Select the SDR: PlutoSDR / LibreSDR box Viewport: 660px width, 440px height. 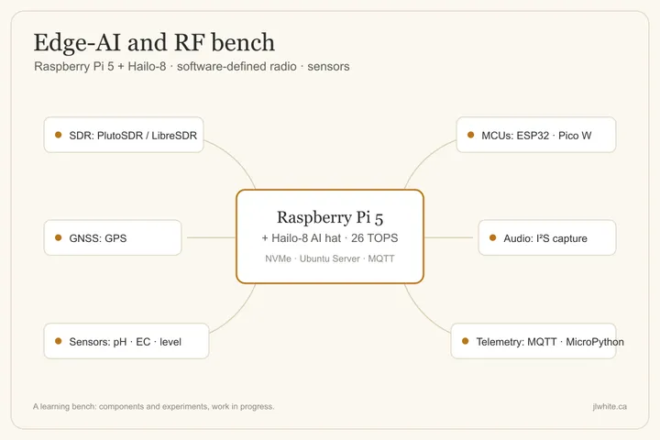124,135
